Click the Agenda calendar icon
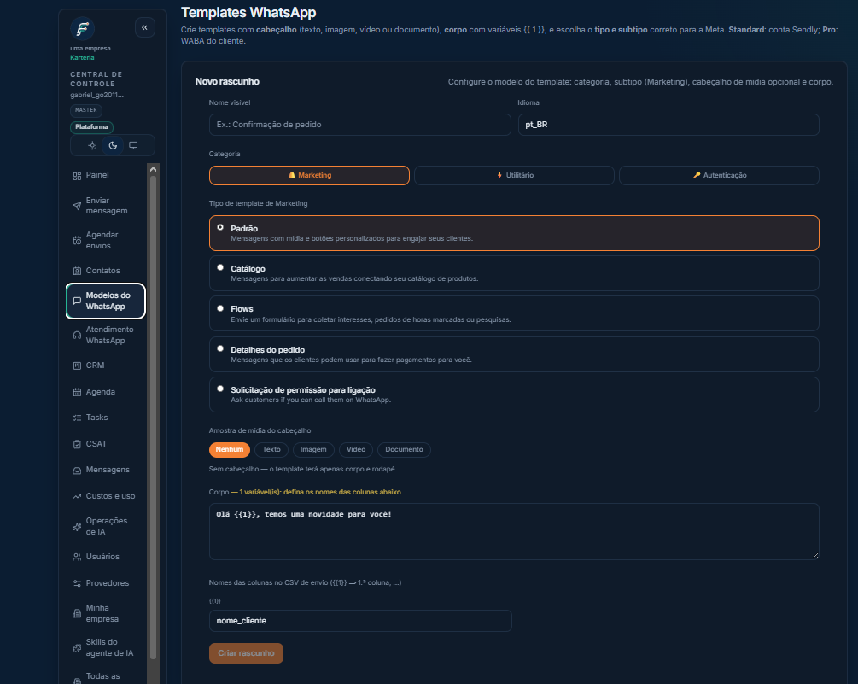Image resolution: width=858 pixels, height=684 pixels. point(77,392)
